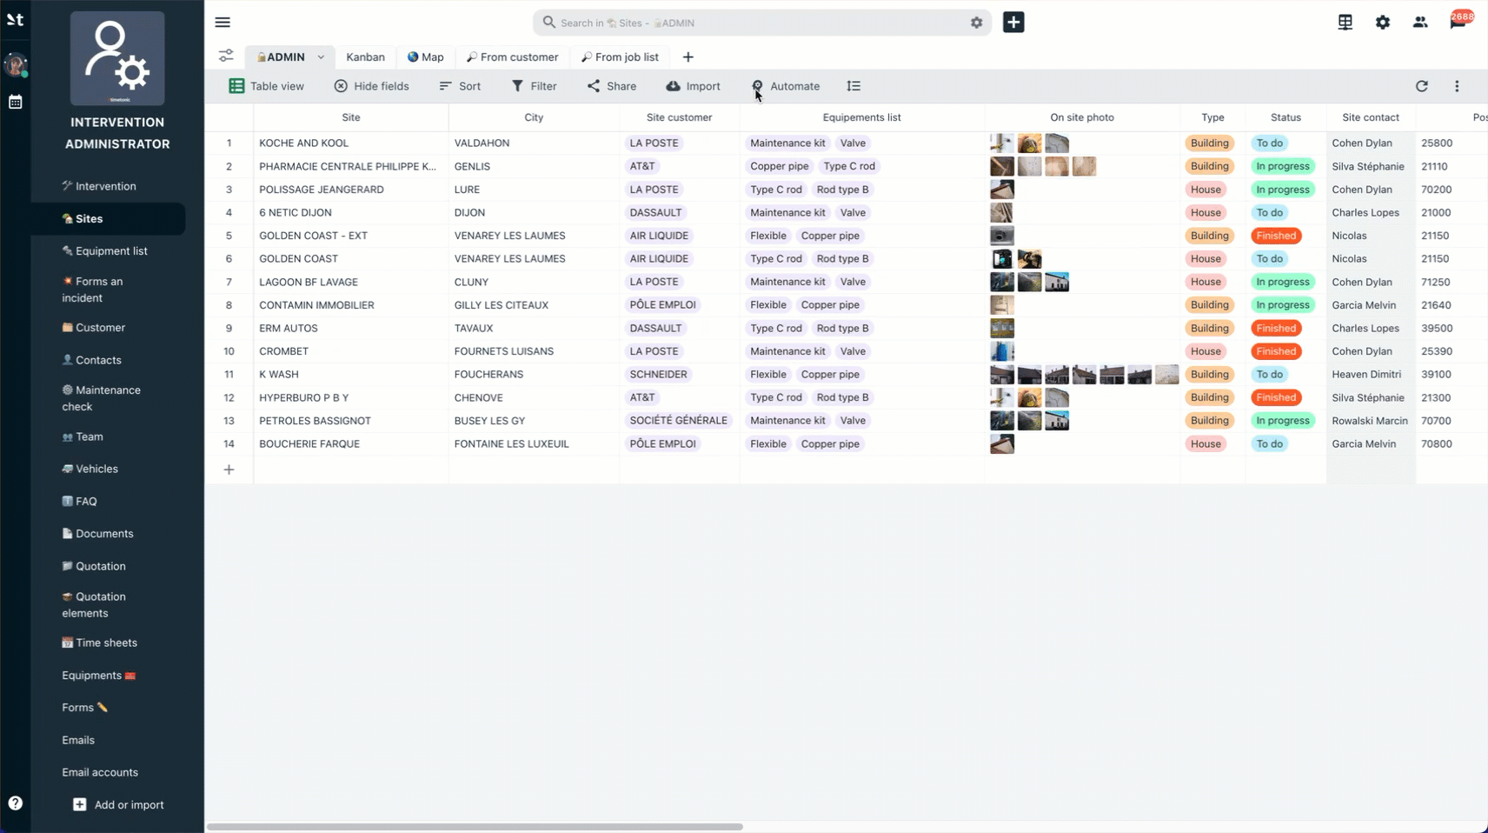Click the refresh icon
Screen dimensions: 1488x833
click(1422, 86)
